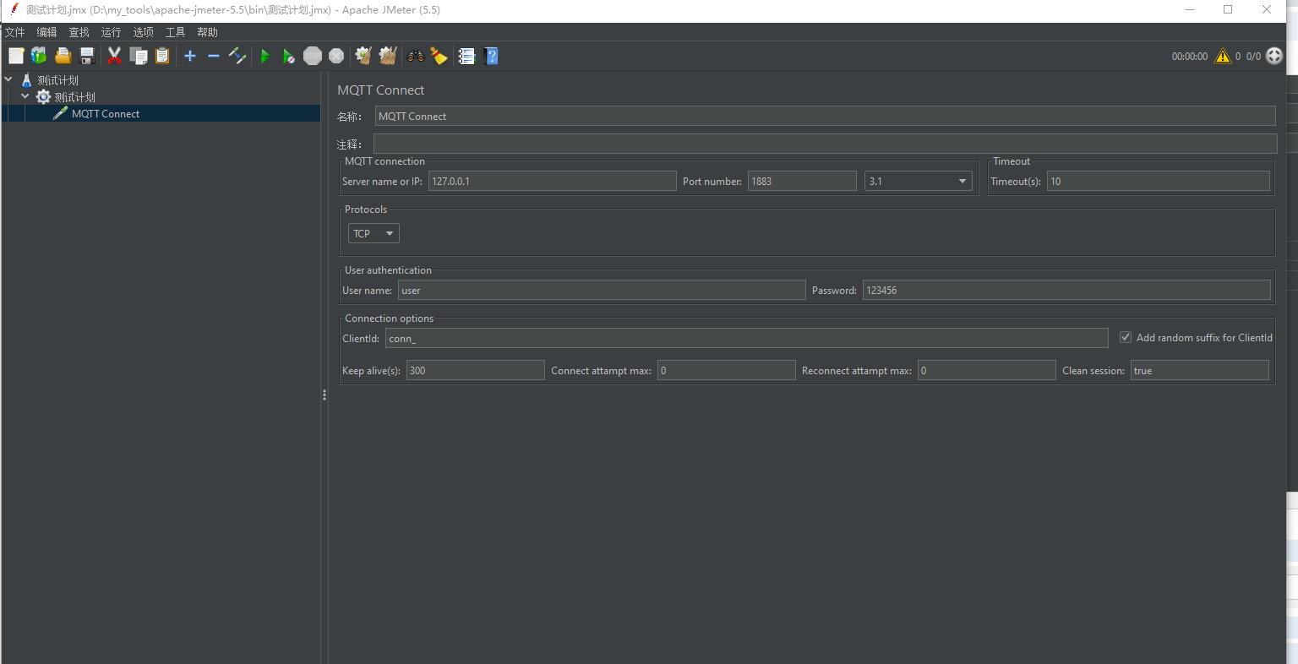Select the nested 测试计划 thread group label
This screenshot has width=1298, height=664.
(x=74, y=97)
